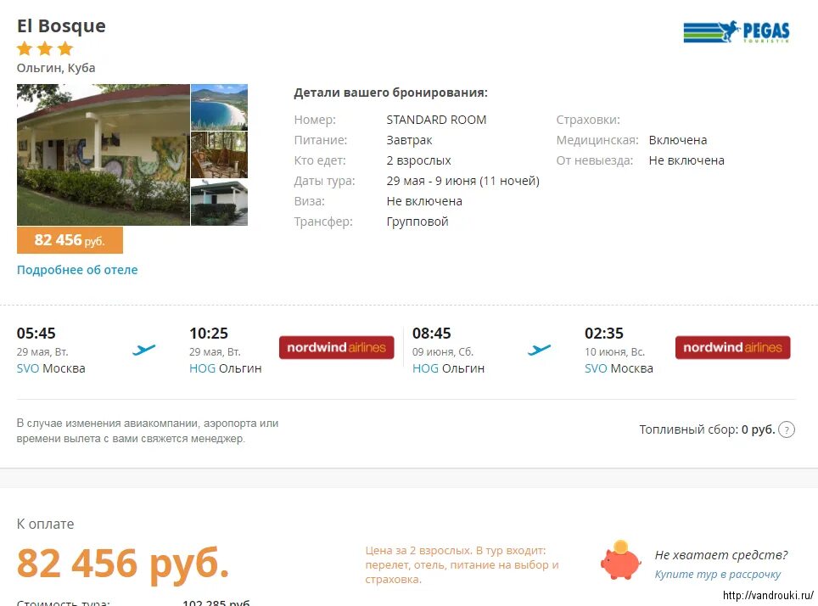Click the orange 82 456 руб. price badge
The height and width of the screenshot is (606, 818).
click(x=70, y=240)
